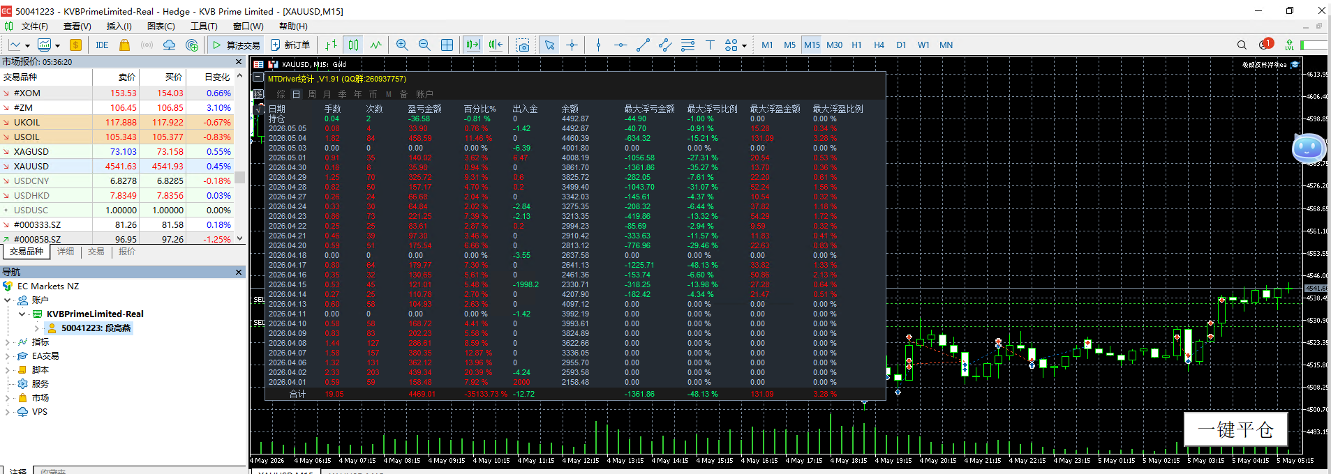1331x474 pixels.
Task: Click the green level progress bar
Action: [1314, 45]
